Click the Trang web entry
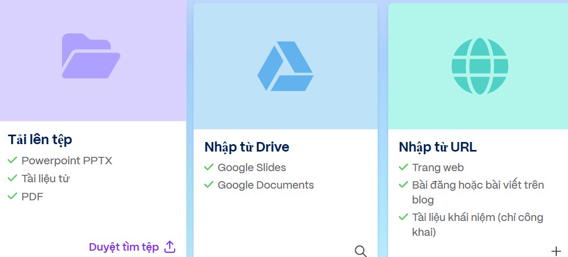This screenshot has height=257, width=568. pos(438,167)
